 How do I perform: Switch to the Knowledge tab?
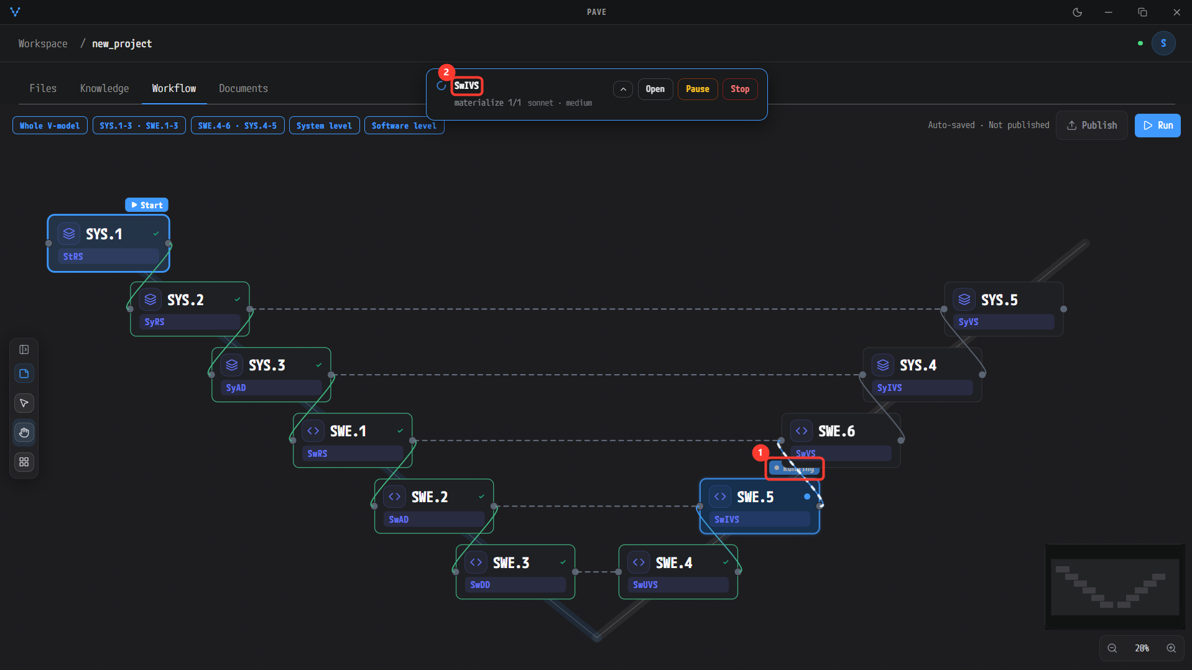click(104, 88)
